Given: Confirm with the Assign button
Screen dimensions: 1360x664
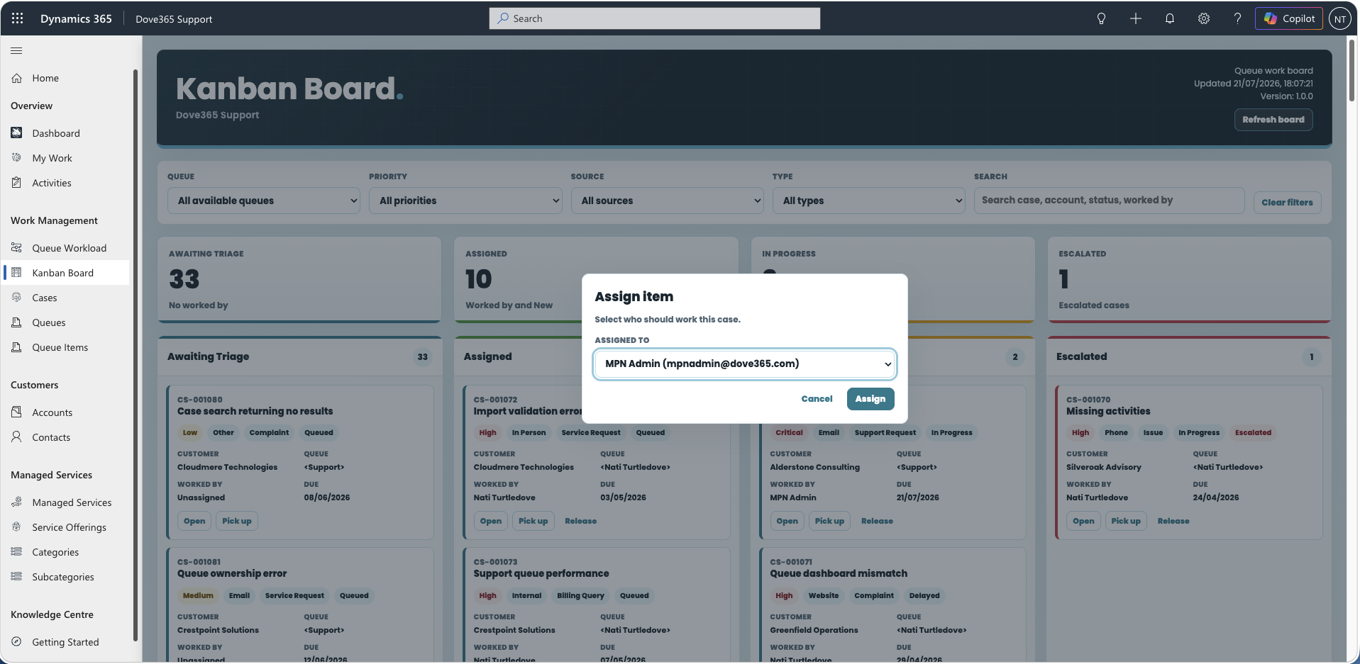Looking at the screenshot, I should [x=870, y=399].
